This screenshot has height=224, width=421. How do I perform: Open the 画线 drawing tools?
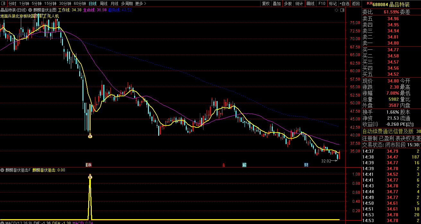point(310,4)
